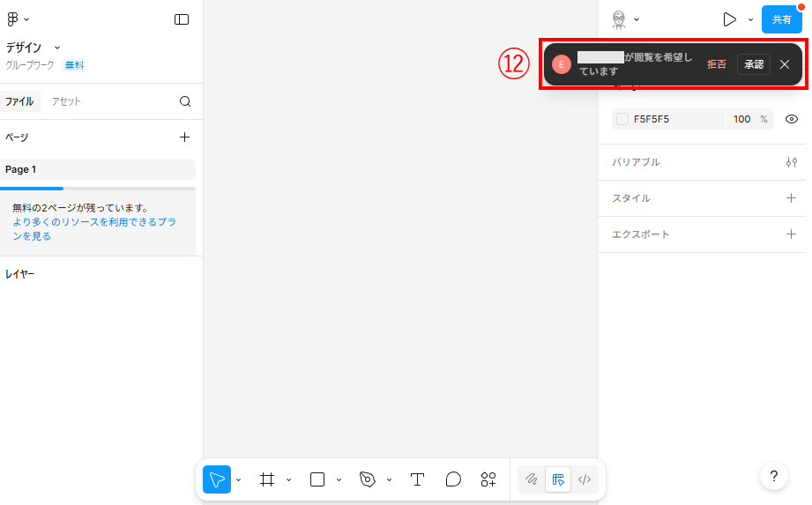812x505 pixels.
Task: Switch to Draw mode toggle
Action: point(532,479)
